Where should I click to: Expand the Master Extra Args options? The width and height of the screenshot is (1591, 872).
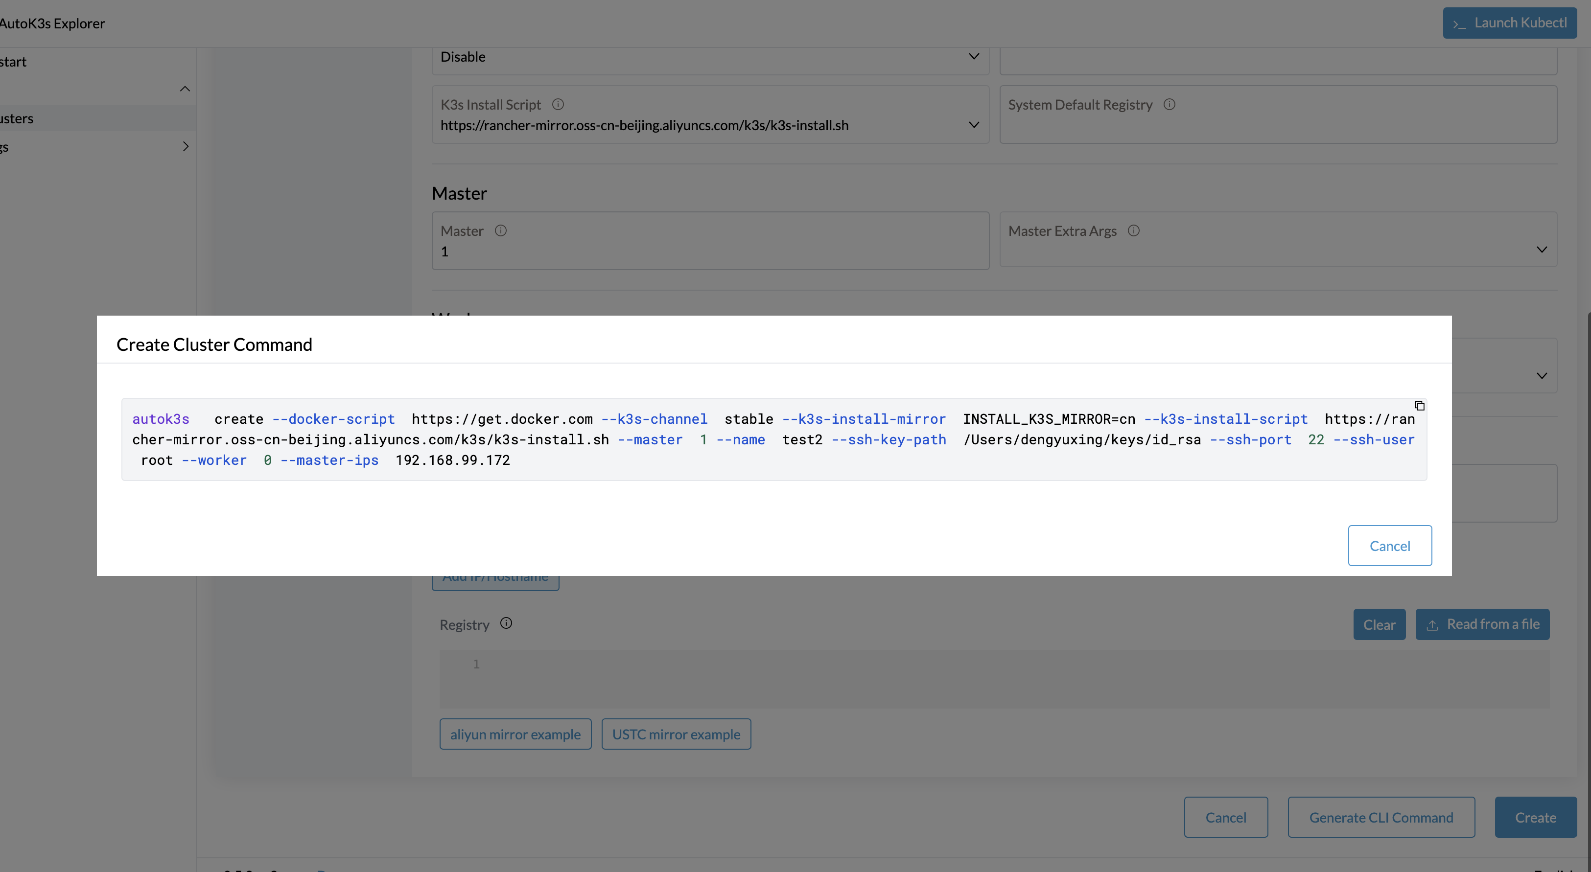coord(1542,250)
